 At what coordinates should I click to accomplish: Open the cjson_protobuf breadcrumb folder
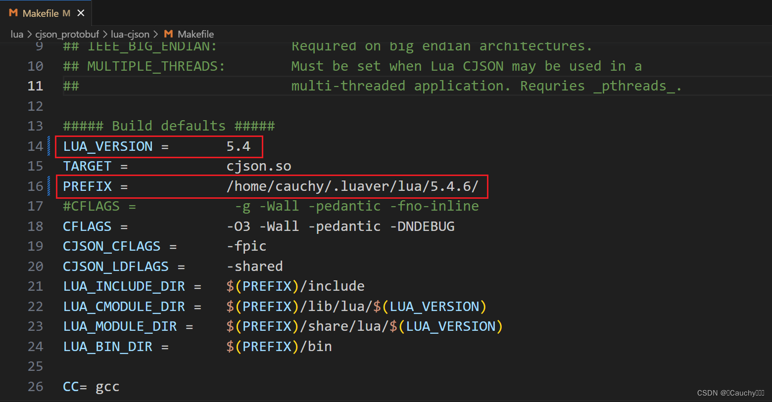(67, 34)
